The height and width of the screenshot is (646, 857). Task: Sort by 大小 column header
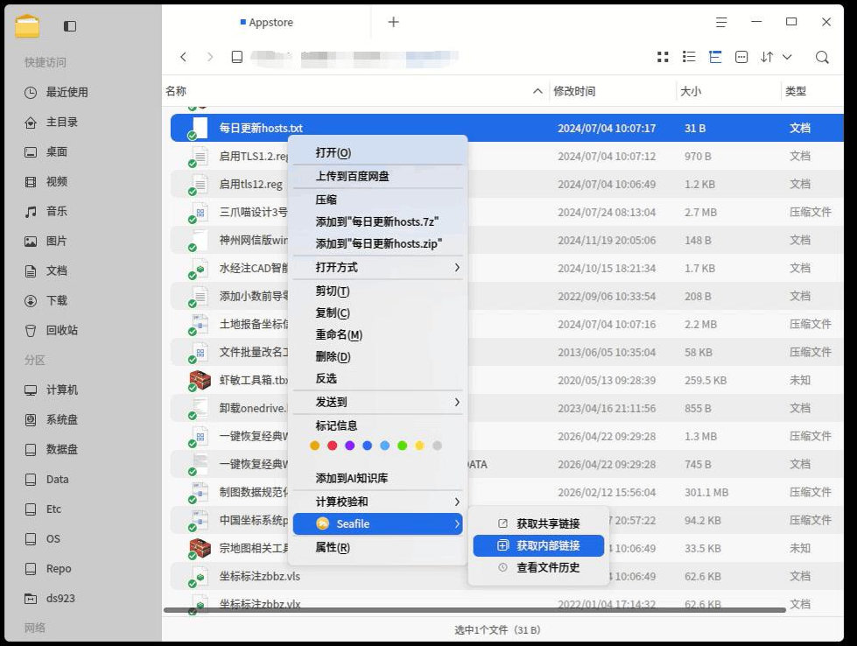[691, 91]
